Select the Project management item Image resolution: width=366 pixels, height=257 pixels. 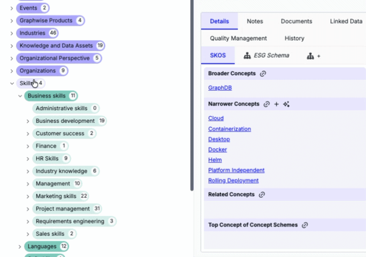click(67, 209)
